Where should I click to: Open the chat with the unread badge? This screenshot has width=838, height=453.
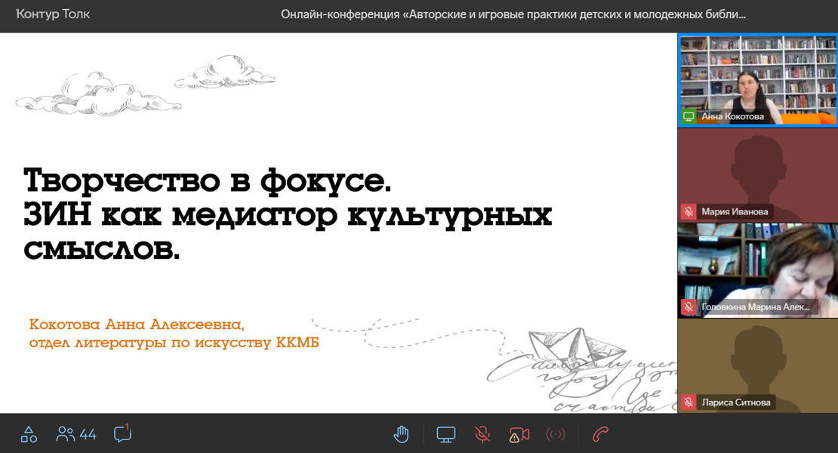(122, 434)
